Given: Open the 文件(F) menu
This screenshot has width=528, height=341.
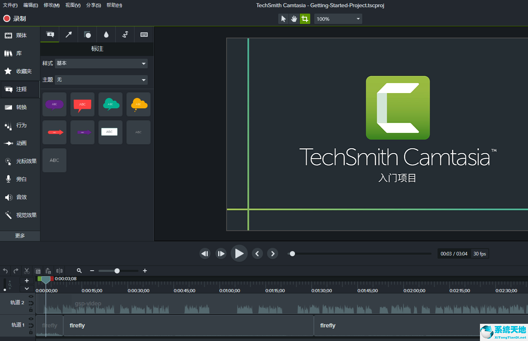Looking at the screenshot, I should tap(10, 5).
